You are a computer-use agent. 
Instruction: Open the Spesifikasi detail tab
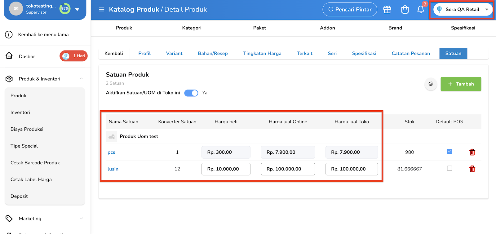pos(364,53)
